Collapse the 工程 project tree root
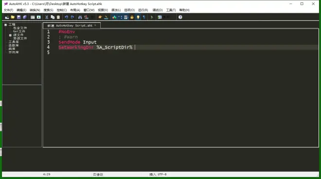Viewport: 321px width, 179px height. coord(5,25)
